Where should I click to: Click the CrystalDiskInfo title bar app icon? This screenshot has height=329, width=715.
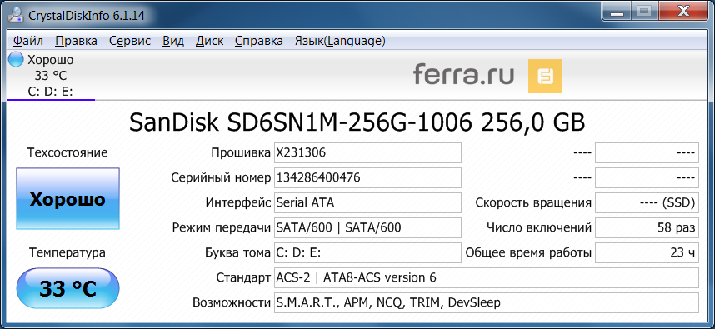pyautogui.click(x=16, y=15)
